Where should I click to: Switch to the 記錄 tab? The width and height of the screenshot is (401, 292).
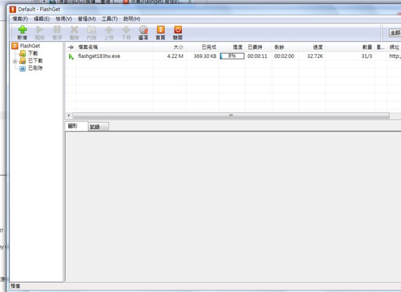[x=98, y=127]
